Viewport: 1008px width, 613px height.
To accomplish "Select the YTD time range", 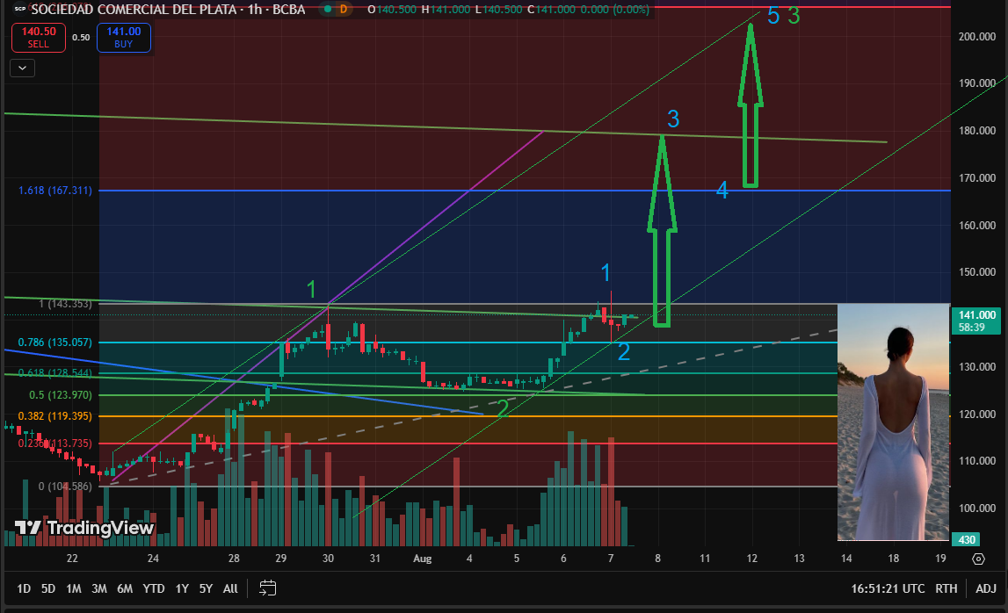I will [154, 588].
